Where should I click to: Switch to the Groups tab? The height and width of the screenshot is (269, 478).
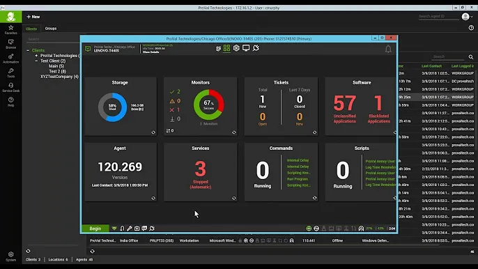coord(51,29)
